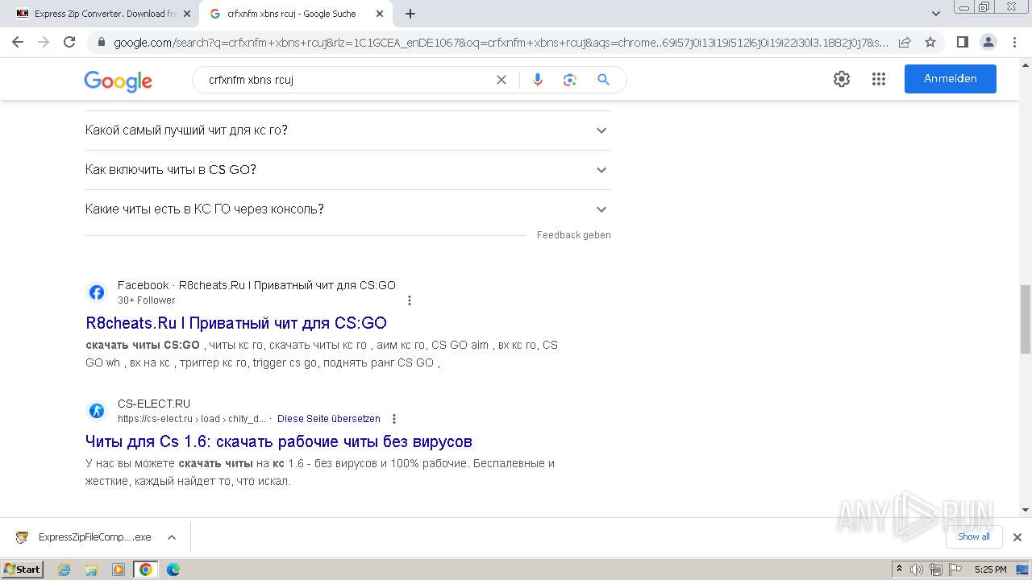Launch Internet Explorer from the taskbar
This screenshot has height=580, width=1032.
64,570
